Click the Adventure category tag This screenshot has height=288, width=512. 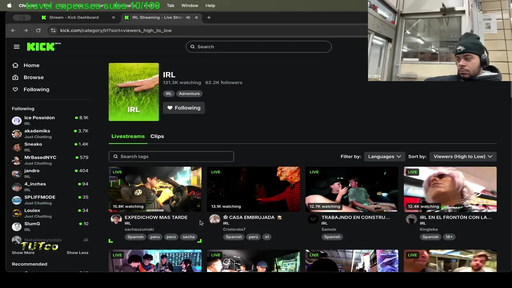pos(189,94)
